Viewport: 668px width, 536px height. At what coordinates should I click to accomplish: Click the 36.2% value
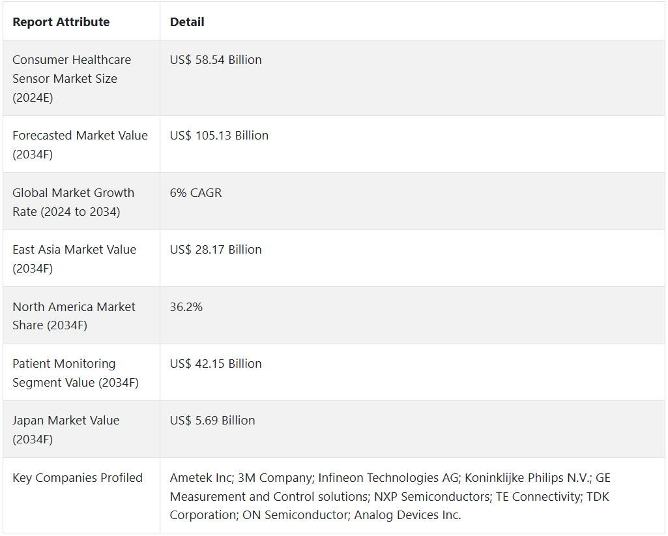(x=186, y=307)
